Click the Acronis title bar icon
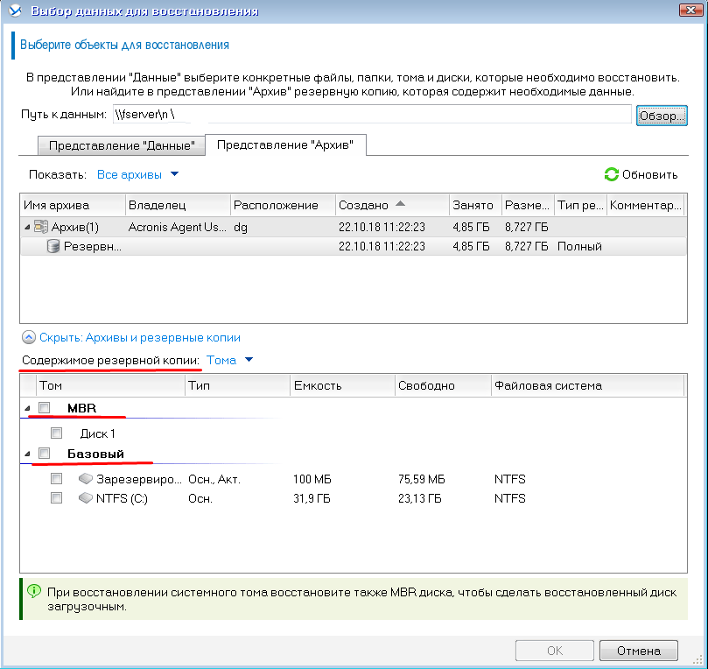708x669 pixels. click(14, 11)
